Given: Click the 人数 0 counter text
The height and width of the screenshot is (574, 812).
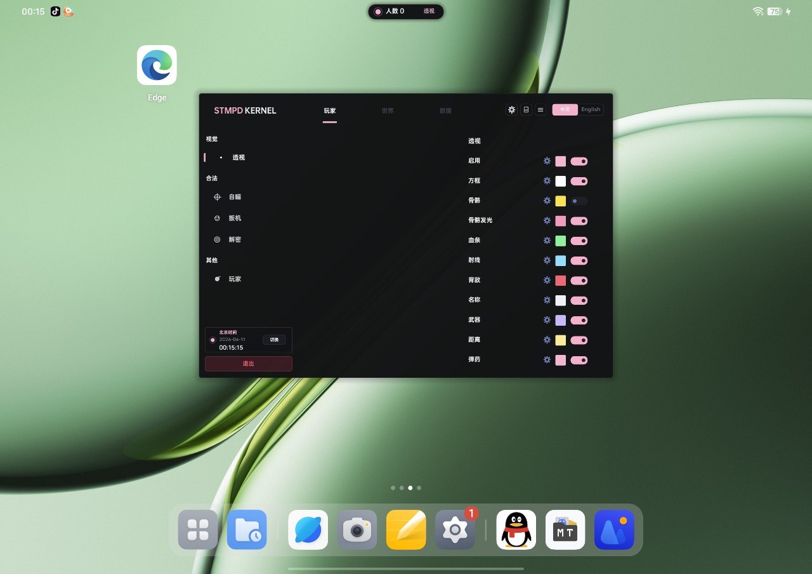Looking at the screenshot, I should click(395, 11).
